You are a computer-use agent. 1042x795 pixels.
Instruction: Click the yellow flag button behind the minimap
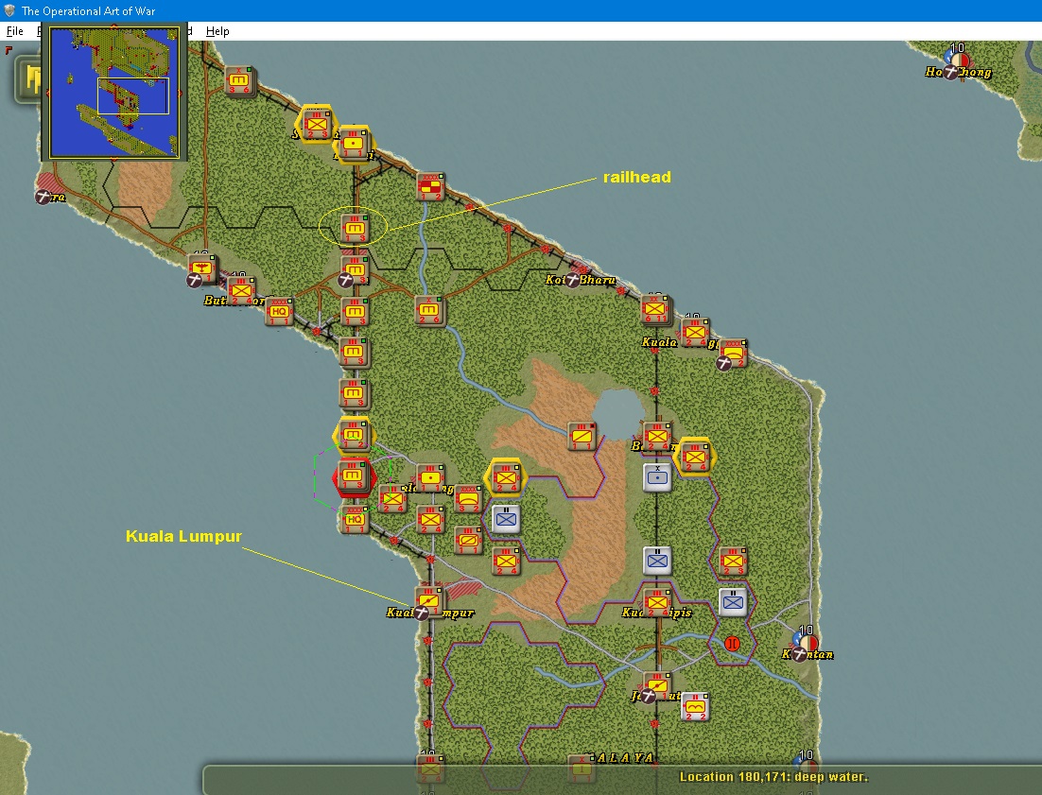[x=28, y=79]
